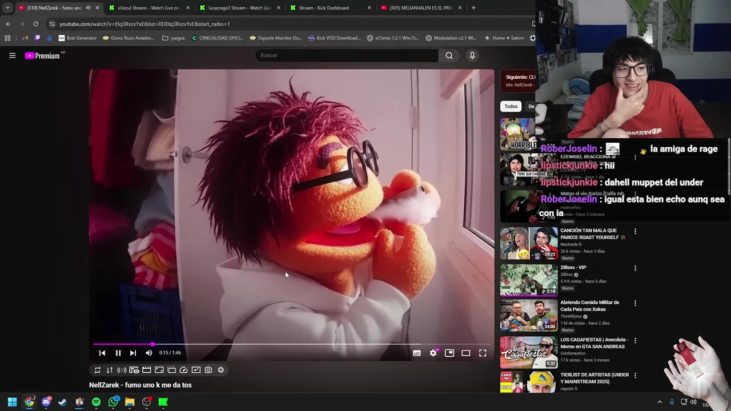Click the up-down arrows extension icon
Viewport: 731px width, 411px height.
point(110,370)
